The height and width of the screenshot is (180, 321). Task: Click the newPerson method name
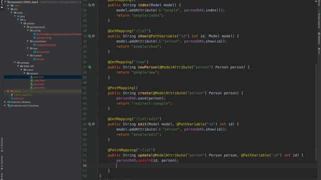point(147,67)
